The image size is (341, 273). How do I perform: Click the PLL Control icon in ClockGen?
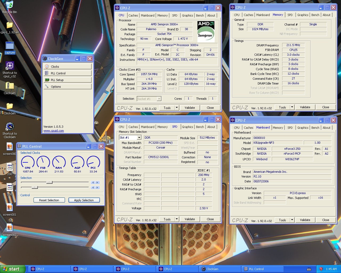(47, 73)
